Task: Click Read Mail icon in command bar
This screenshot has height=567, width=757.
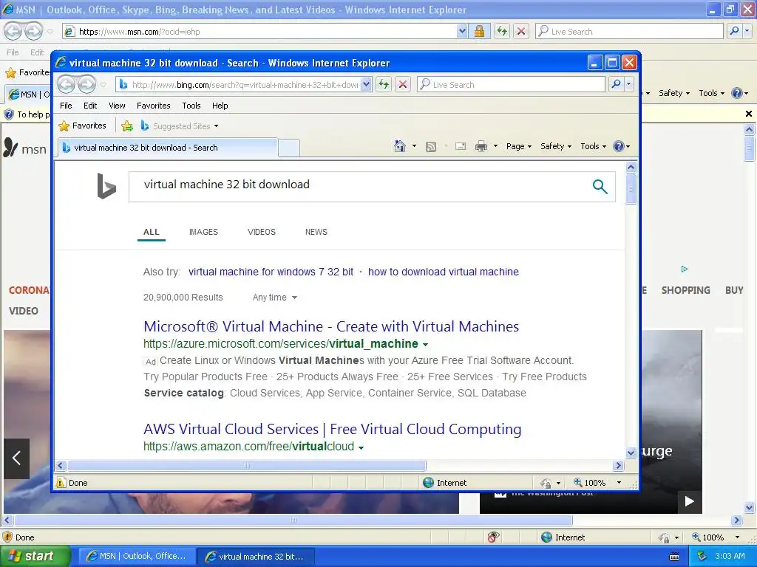Action: click(461, 146)
